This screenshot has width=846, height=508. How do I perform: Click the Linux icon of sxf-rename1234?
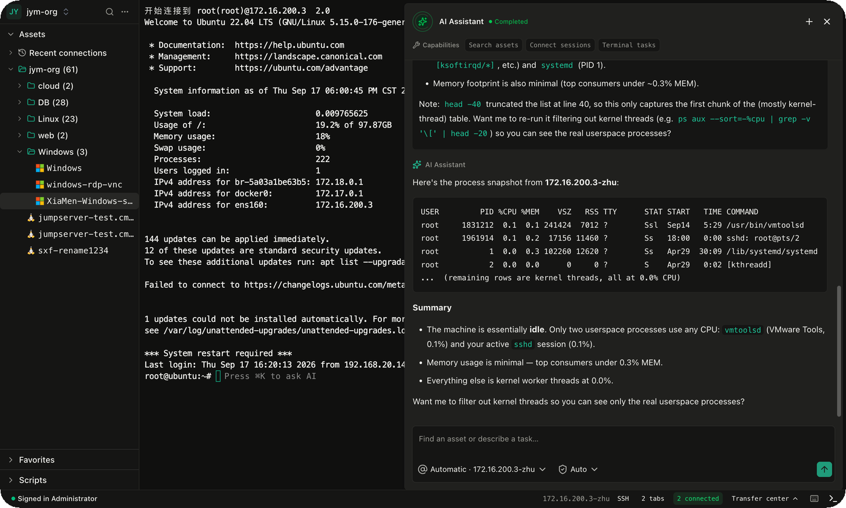[31, 250]
